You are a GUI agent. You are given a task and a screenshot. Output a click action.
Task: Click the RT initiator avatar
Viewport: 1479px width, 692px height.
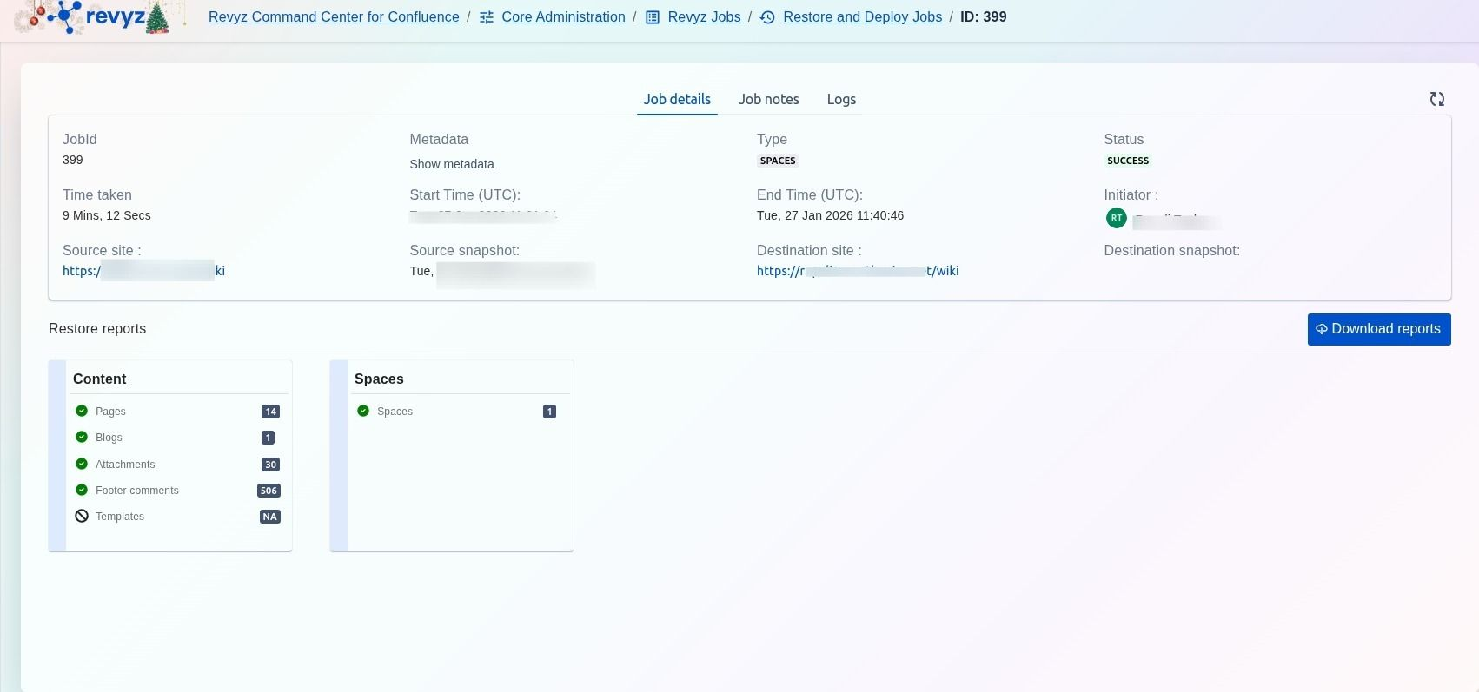click(x=1116, y=218)
